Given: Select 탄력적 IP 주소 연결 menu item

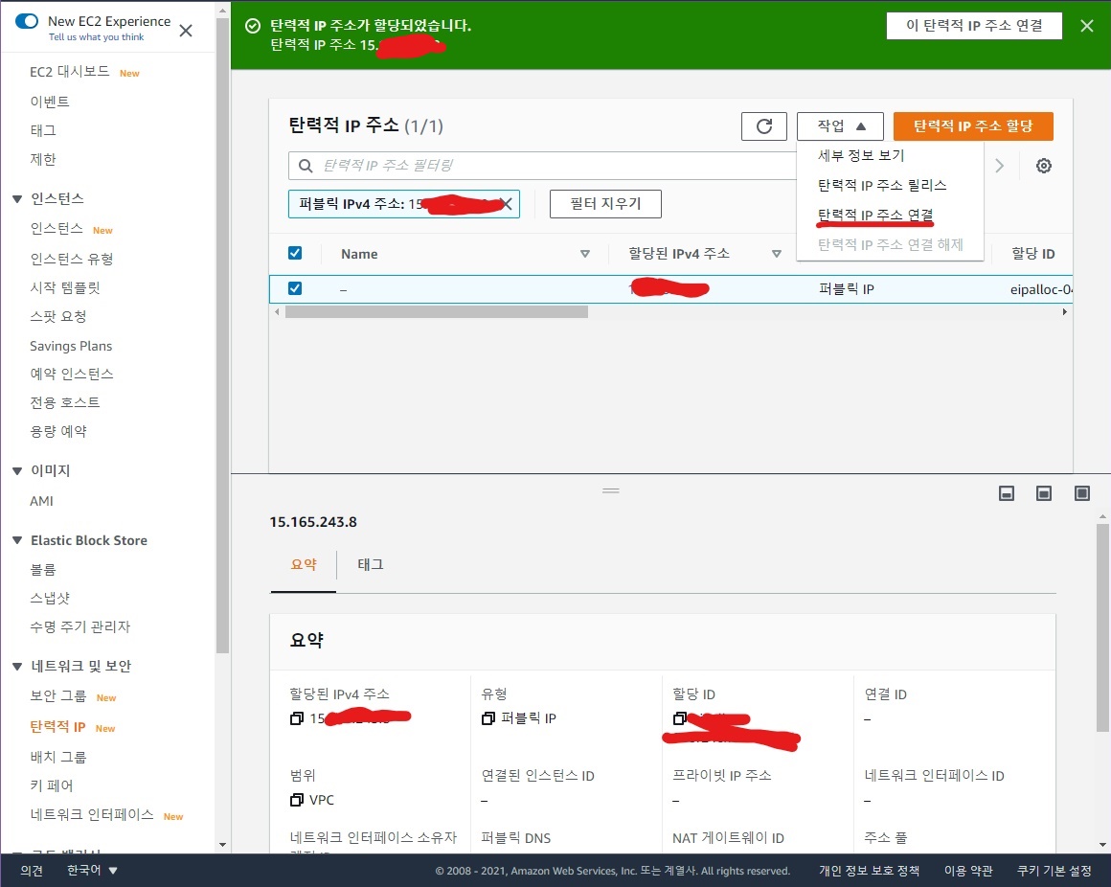Looking at the screenshot, I should (x=875, y=215).
